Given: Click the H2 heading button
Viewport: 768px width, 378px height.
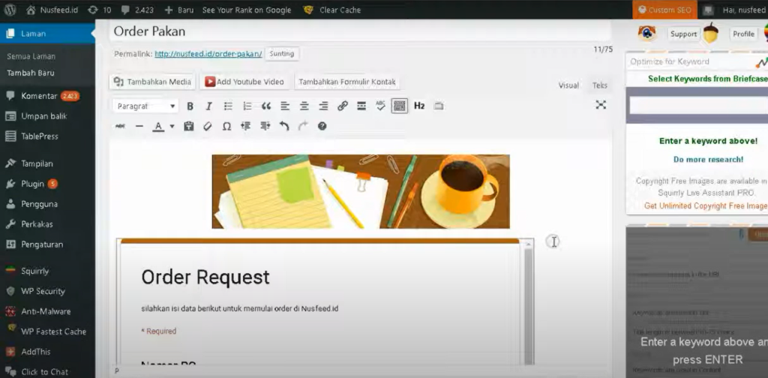Looking at the screenshot, I should [x=419, y=106].
